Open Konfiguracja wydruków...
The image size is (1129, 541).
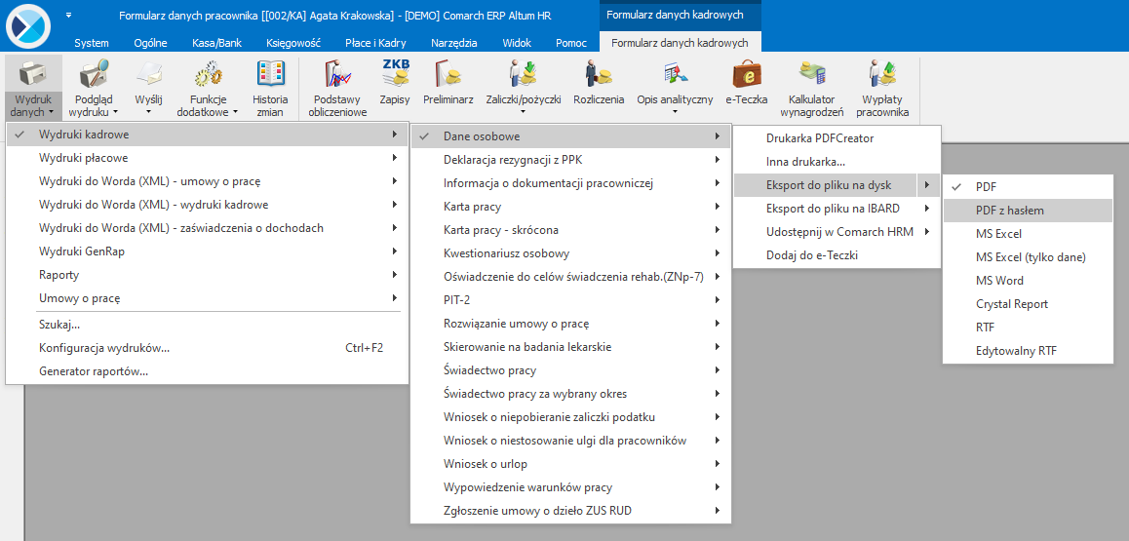(207, 348)
